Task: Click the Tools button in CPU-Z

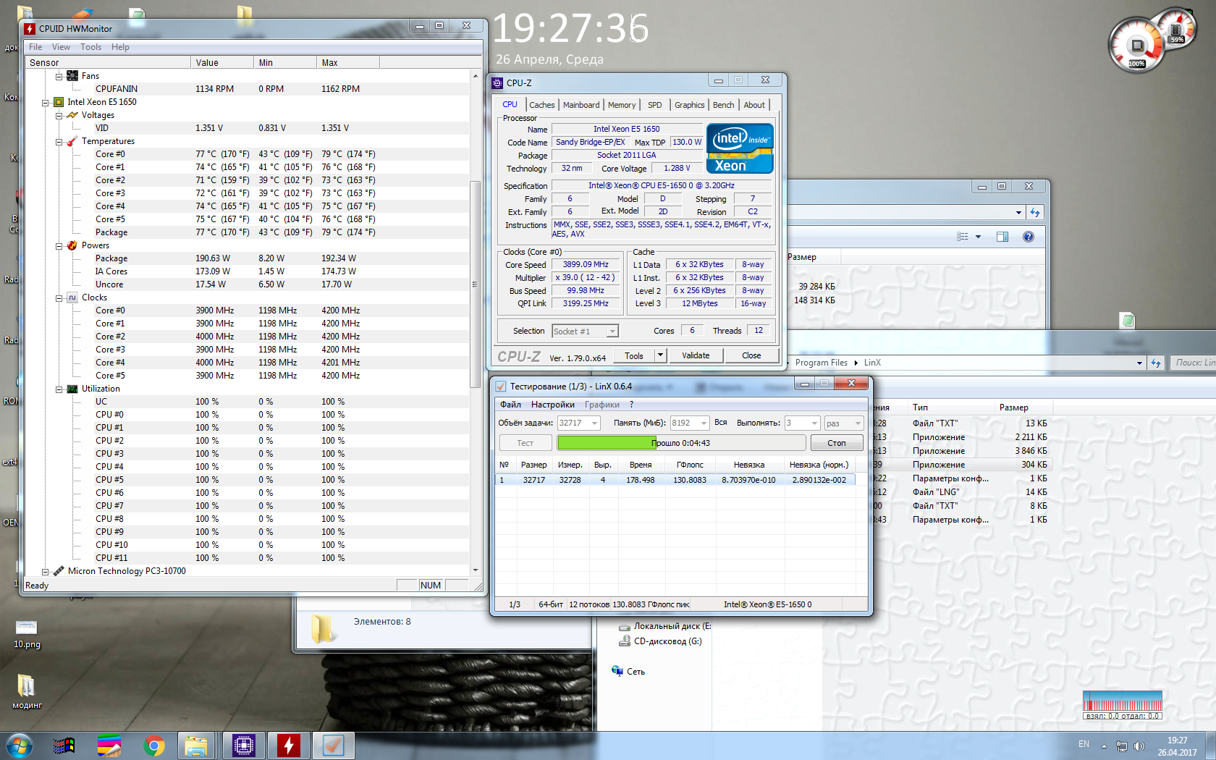Action: (x=634, y=355)
